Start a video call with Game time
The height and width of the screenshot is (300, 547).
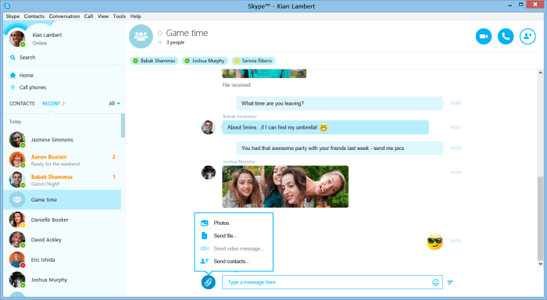point(484,36)
